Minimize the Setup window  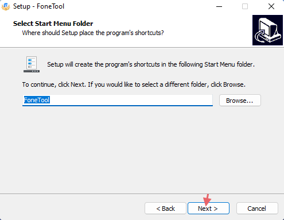[219, 6]
